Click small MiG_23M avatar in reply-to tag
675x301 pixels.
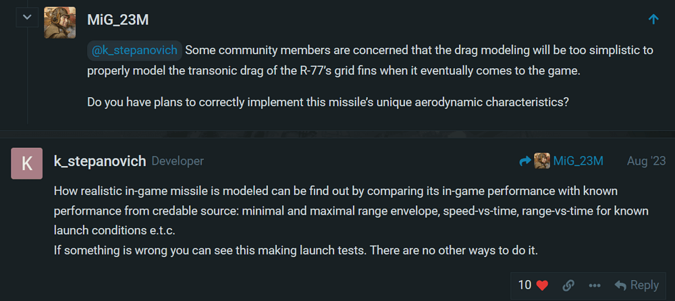[x=542, y=161]
